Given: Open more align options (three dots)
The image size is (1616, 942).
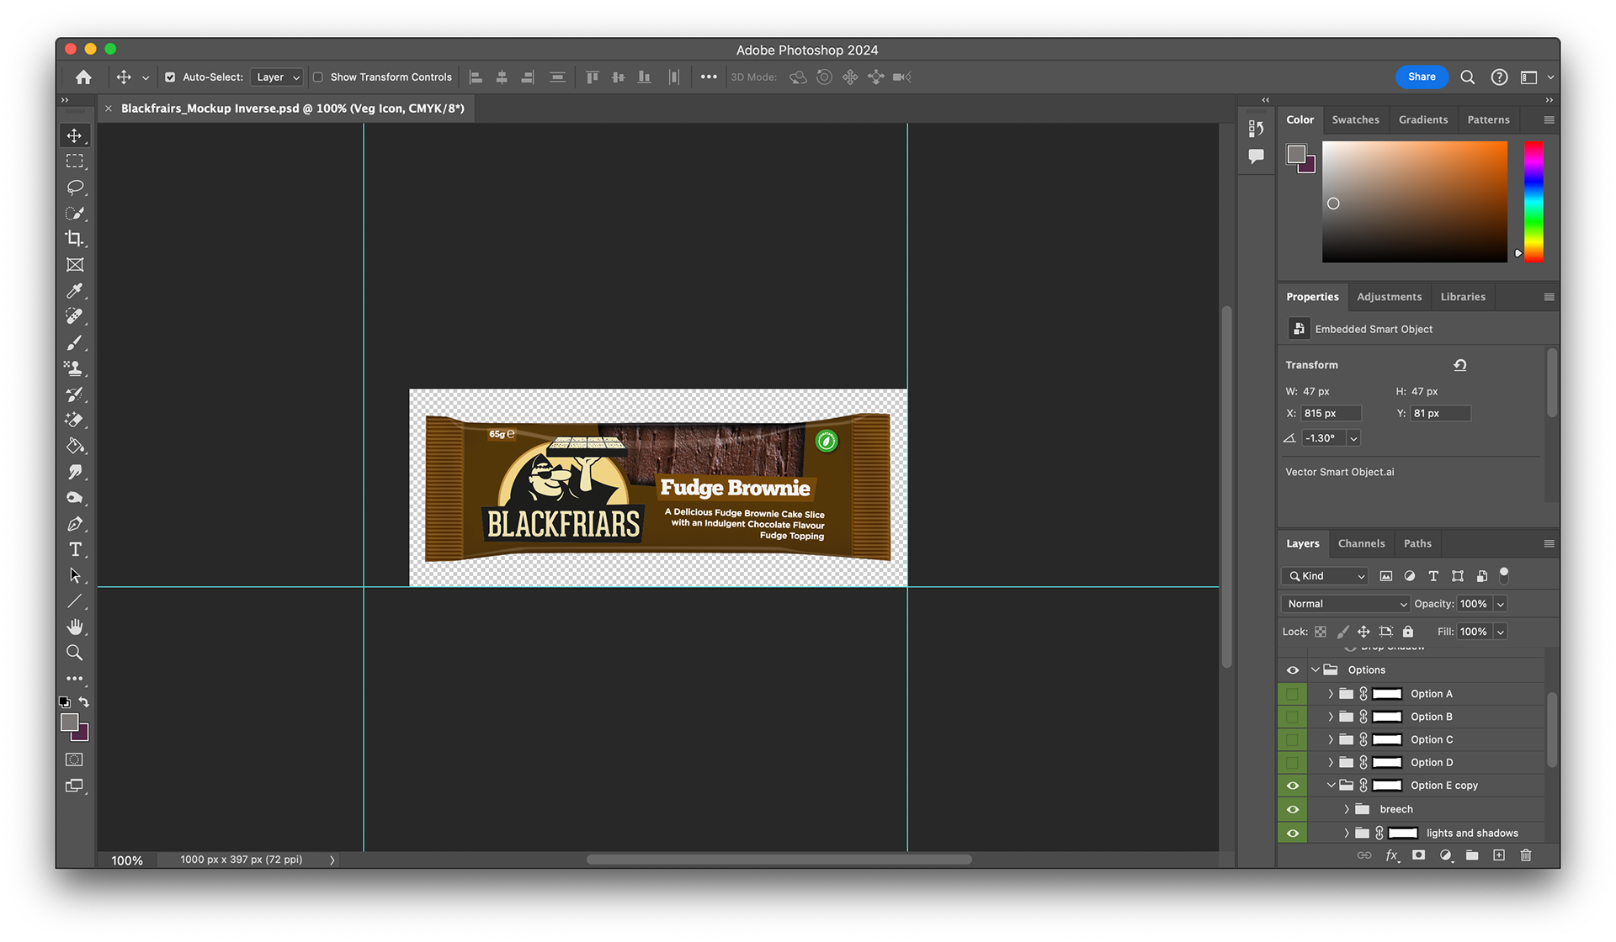Looking at the screenshot, I should point(709,77).
